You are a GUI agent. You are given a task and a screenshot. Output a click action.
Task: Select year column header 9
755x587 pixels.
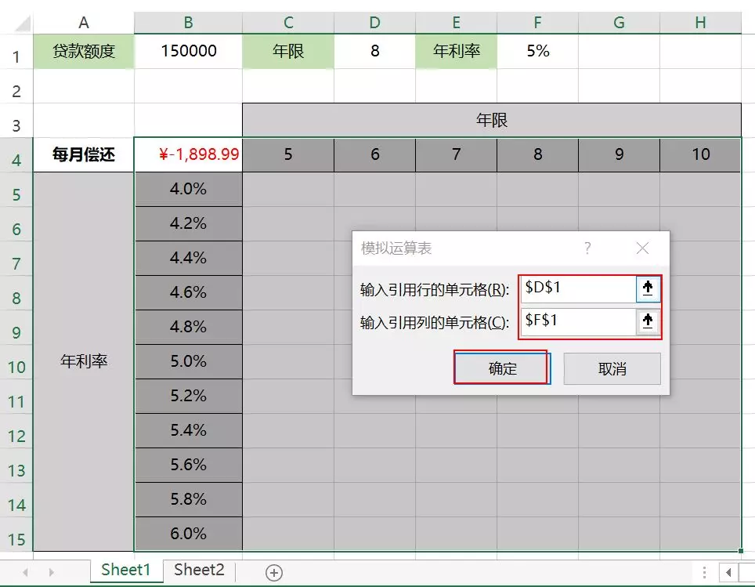(619, 154)
